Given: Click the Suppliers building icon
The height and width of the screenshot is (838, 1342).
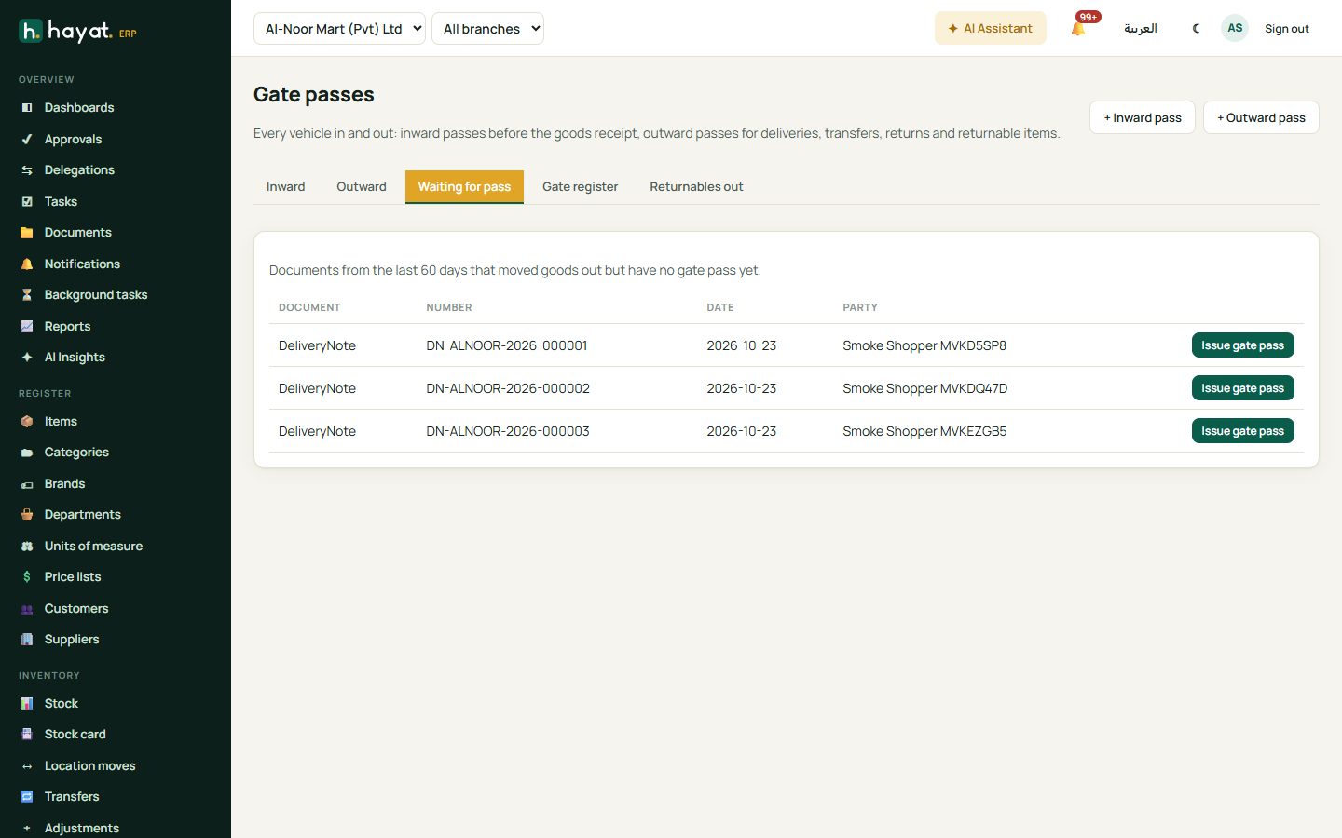Looking at the screenshot, I should coord(27,640).
